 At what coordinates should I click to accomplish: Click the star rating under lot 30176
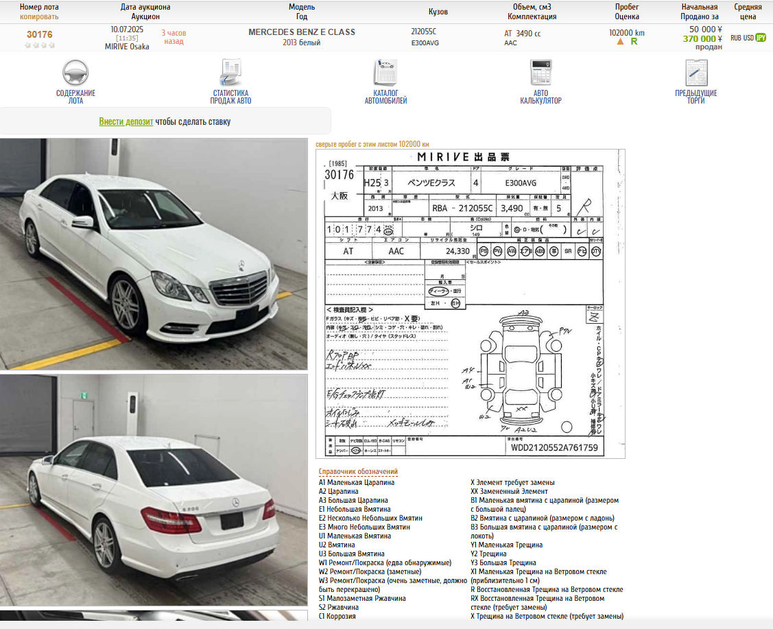coord(39,45)
